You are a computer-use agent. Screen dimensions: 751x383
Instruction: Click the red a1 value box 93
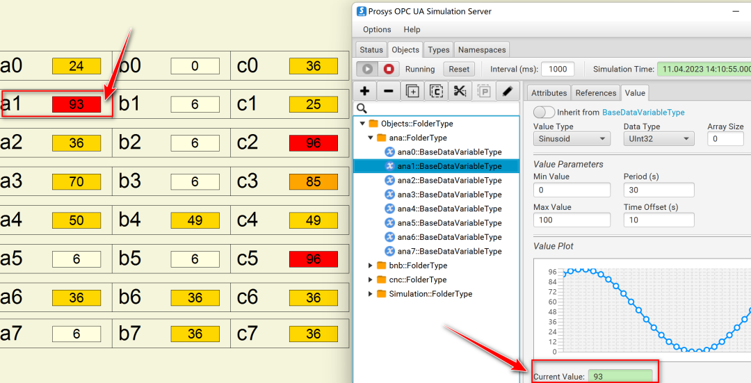76,104
